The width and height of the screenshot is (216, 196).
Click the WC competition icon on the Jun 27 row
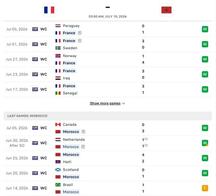[x=35, y=59]
